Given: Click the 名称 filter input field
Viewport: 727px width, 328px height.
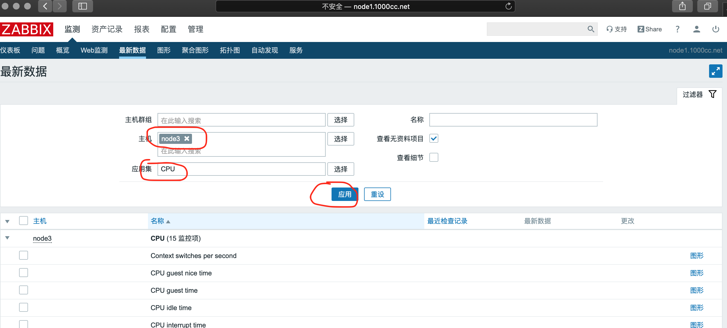Looking at the screenshot, I should click(513, 120).
